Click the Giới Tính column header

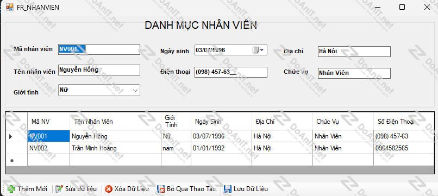(x=176, y=121)
